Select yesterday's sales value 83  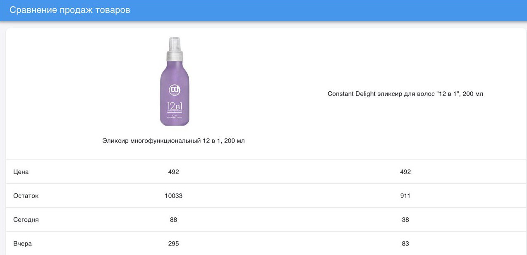[405, 244]
